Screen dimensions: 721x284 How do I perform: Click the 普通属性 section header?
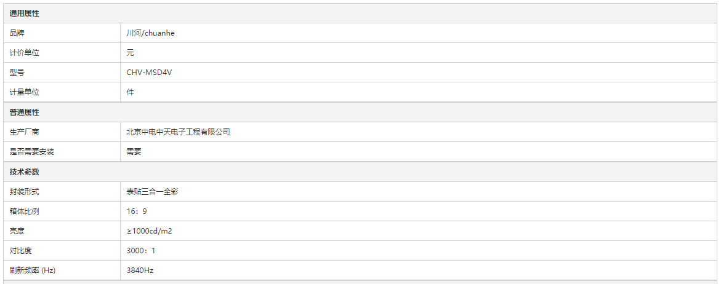(x=25, y=112)
